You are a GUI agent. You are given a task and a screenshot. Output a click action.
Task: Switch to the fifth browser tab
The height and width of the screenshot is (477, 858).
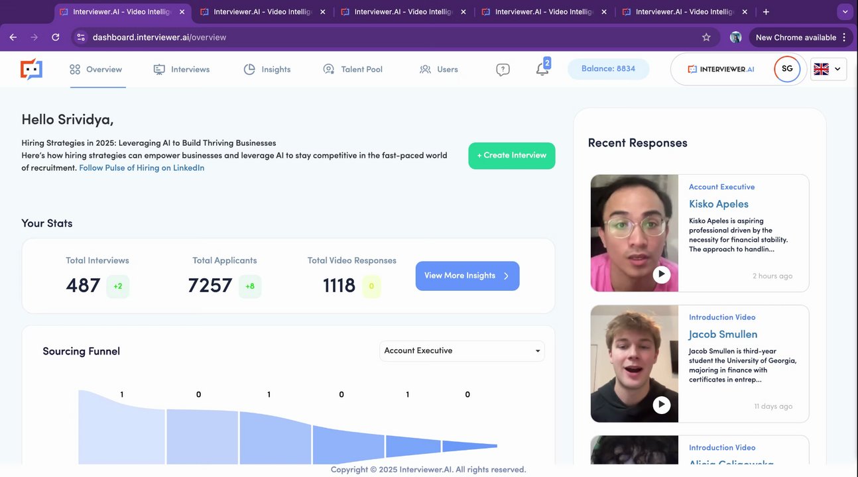point(684,12)
